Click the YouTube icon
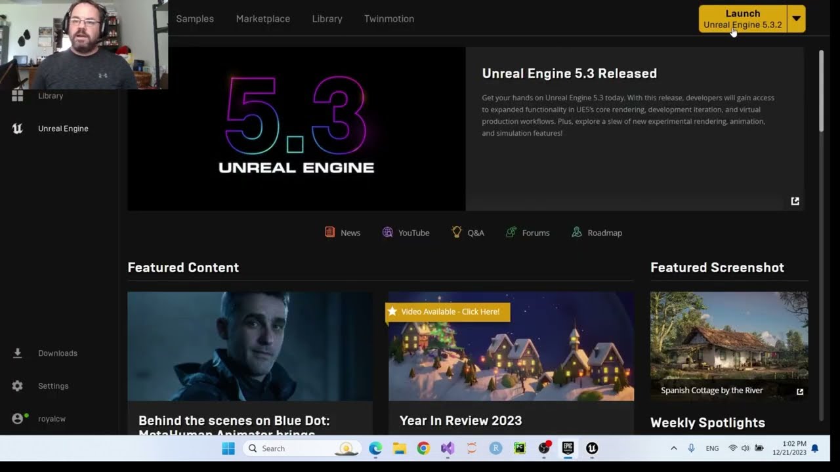The width and height of the screenshot is (840, 472). (388, 232)
